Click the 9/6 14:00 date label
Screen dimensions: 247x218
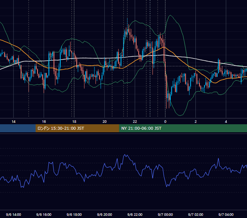coord(13,214)
